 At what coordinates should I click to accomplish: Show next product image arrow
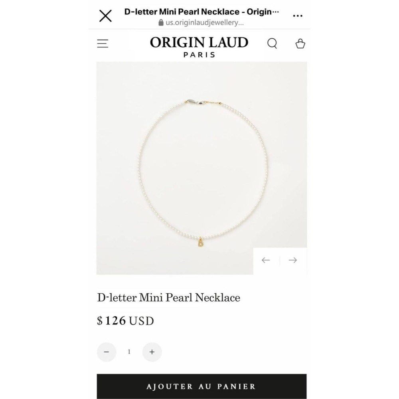pos(293,260)
